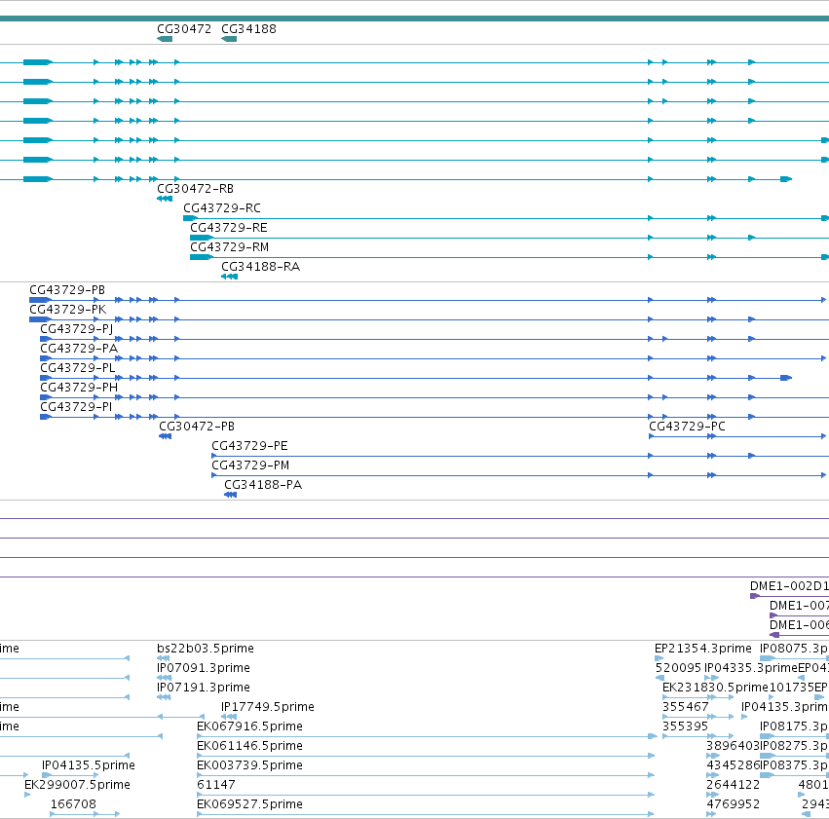The width and height of the screenshot is (829, 819).
Task: Click the CG34188-PA feature glyph
Action: [x=230, y=495]
